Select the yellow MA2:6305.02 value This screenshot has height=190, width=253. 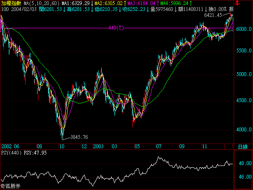109,3
